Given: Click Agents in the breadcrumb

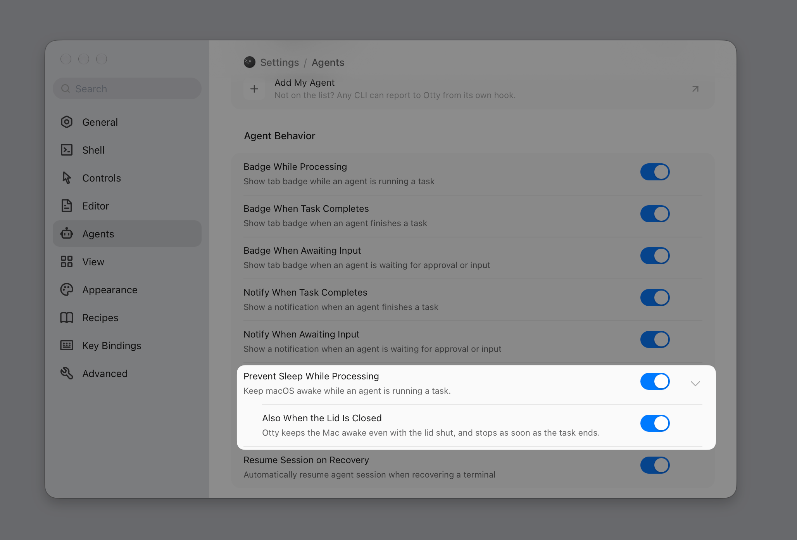Looking at the screenshot, I should tap(328, 62).
